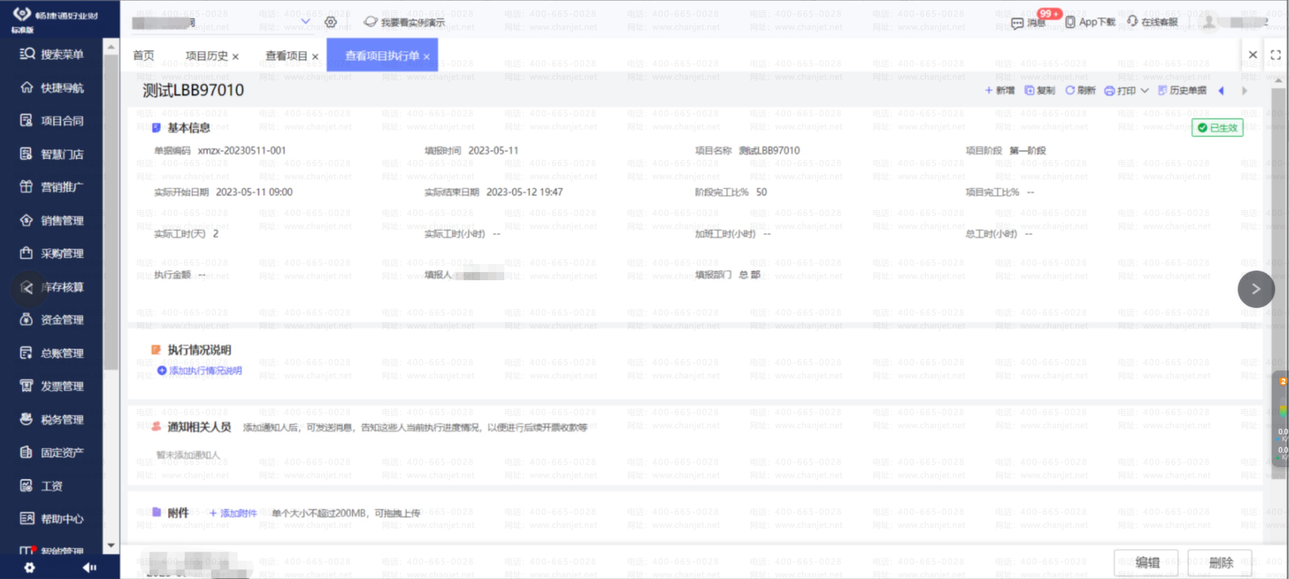Open the 消息 messages icon

pyautogui.click(x=1017, y=23)
